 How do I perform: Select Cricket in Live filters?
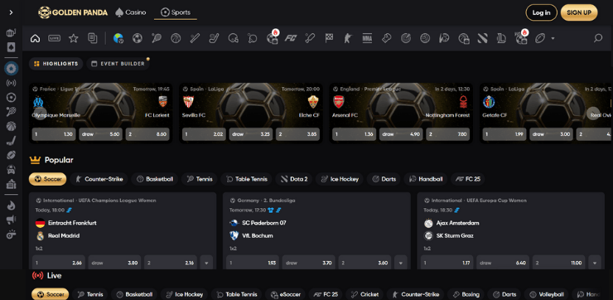click(x=364, y=294)
